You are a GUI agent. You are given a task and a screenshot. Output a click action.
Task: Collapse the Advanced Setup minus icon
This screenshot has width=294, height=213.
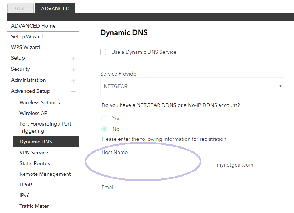click(73, 91)
